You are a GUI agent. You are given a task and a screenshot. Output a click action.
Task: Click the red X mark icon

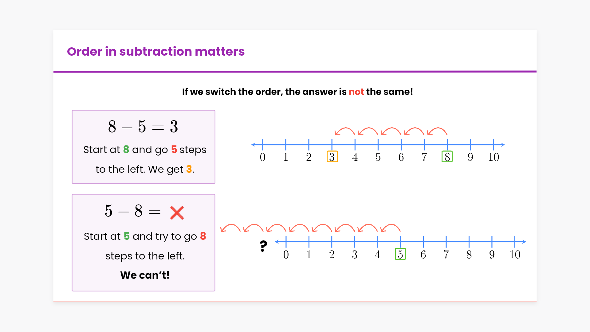click(177, 213)
